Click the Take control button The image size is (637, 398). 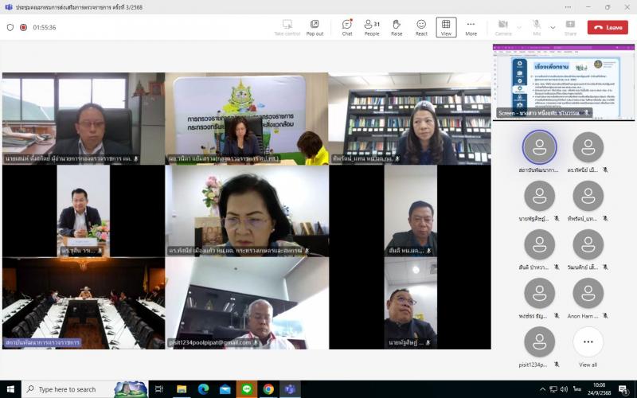[287, 28]
